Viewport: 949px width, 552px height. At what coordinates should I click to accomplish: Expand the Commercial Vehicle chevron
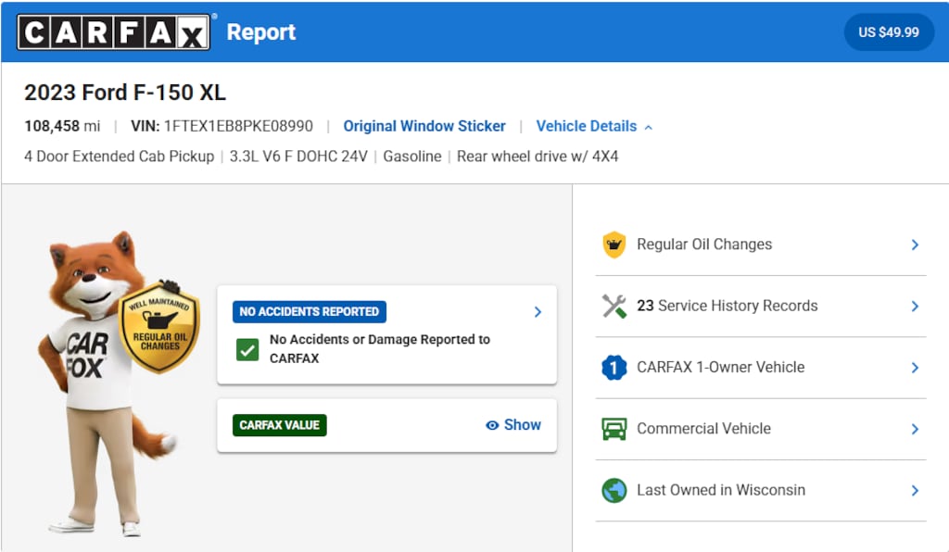pyautogui.click(x=915, y=429)
